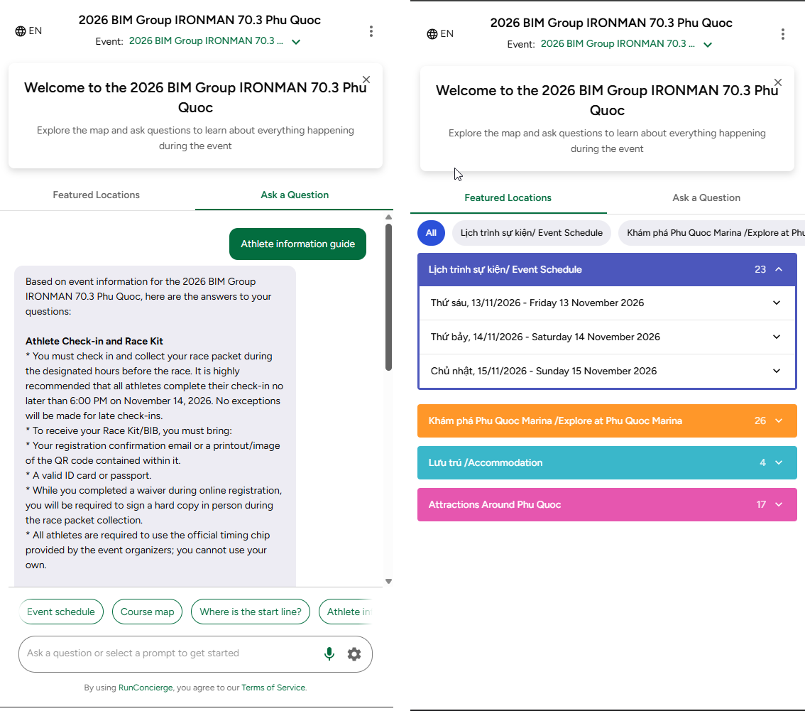Expand Friday 13 November 2026 schedule
Image resolution: width=805 pixels, height=711 pixels.
tap(607, 303)
